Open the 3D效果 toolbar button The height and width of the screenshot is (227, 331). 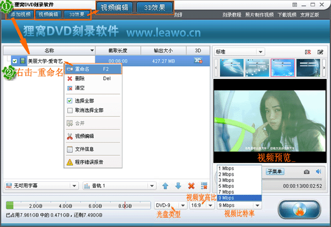pyautogui.click(x=77, y=14)
